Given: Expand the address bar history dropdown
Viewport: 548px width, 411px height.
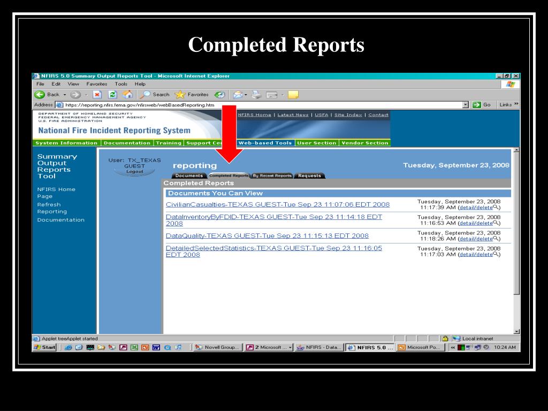Looking at the screenshot, I should (465, 105).
